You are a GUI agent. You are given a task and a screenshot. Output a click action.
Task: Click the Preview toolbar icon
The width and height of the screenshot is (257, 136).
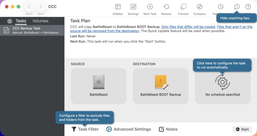(x=183, y=7)
